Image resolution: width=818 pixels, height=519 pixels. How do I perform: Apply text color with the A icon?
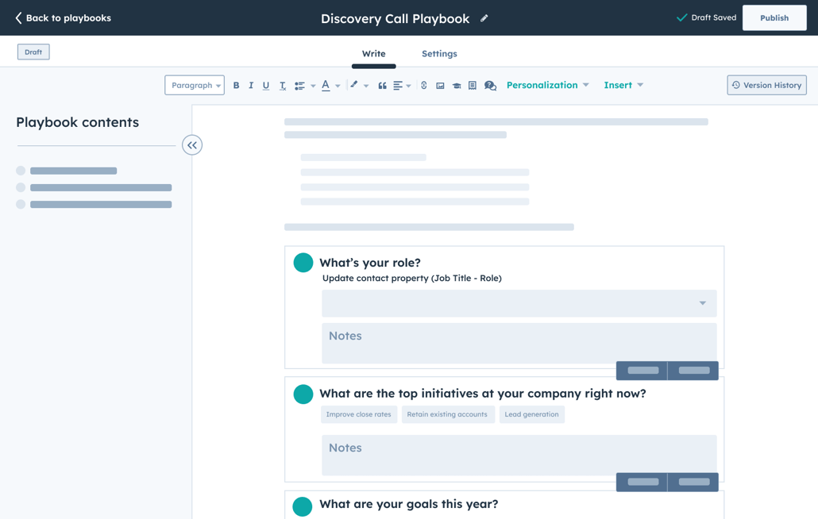326,86
